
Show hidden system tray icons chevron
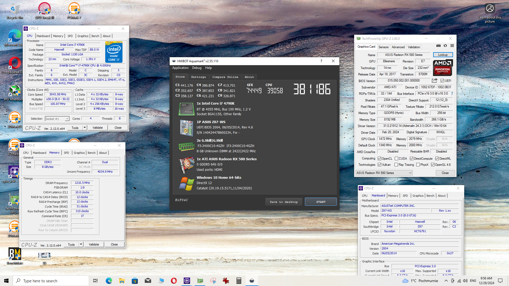[x=446, y=281]
